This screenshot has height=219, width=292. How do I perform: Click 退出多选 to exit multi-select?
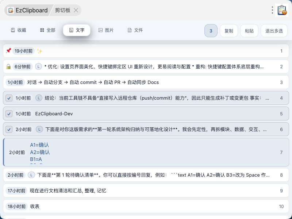coord(274,31)
